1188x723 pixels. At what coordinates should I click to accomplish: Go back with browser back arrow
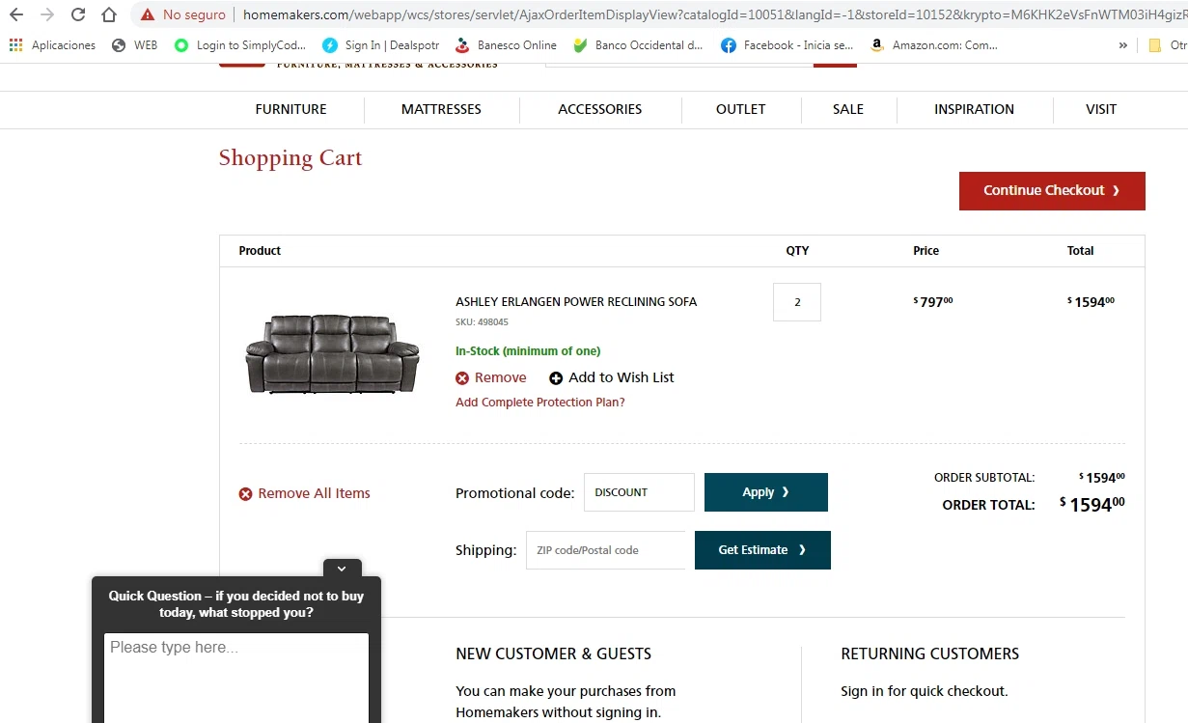coord(15,14)
